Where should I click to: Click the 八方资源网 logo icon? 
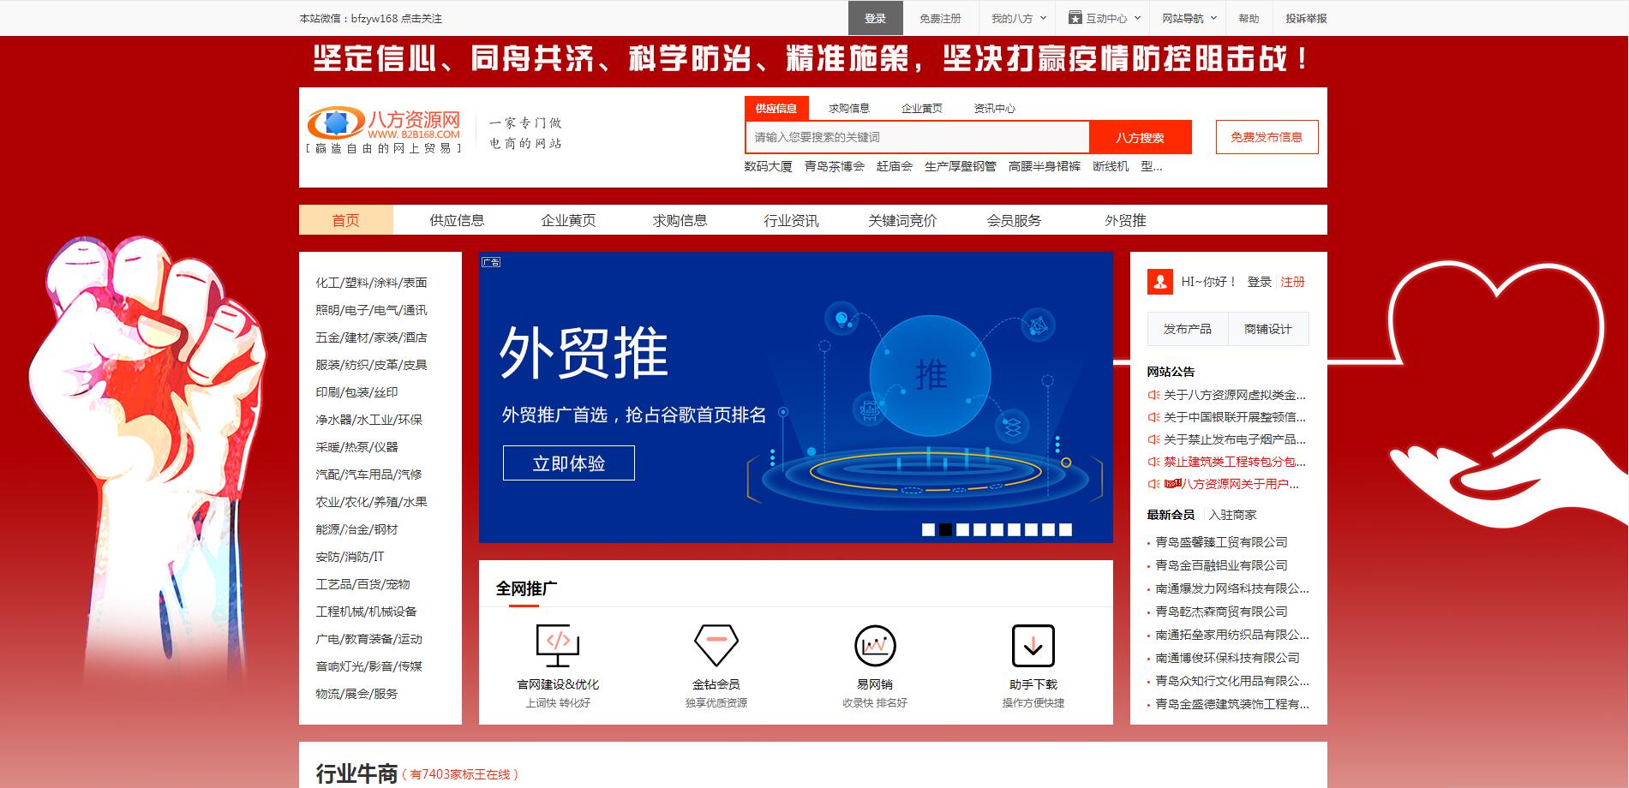334,122
